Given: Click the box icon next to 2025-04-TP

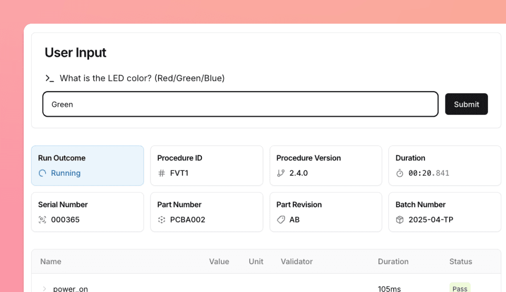Looking at the screenshot, I should pos(400,220).
